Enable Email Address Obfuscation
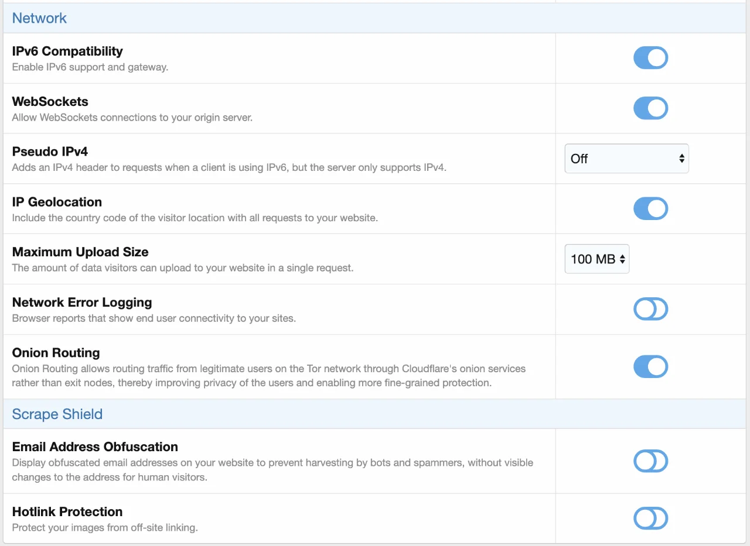Screen dimensions: 750x546 click(x=650, y=461)
